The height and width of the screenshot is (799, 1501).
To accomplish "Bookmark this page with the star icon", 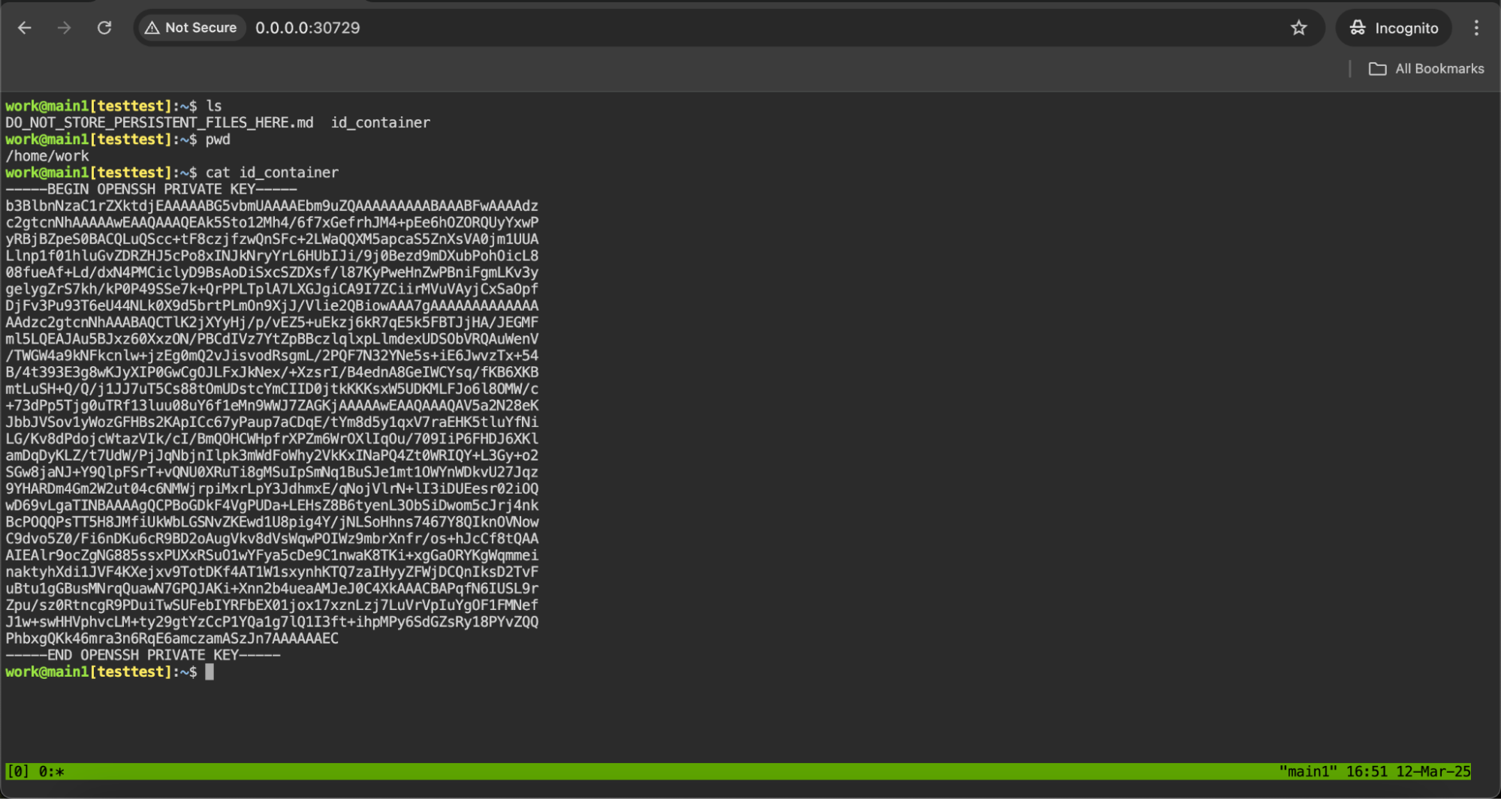I will pyautogui.click(x=1298, y=28).
